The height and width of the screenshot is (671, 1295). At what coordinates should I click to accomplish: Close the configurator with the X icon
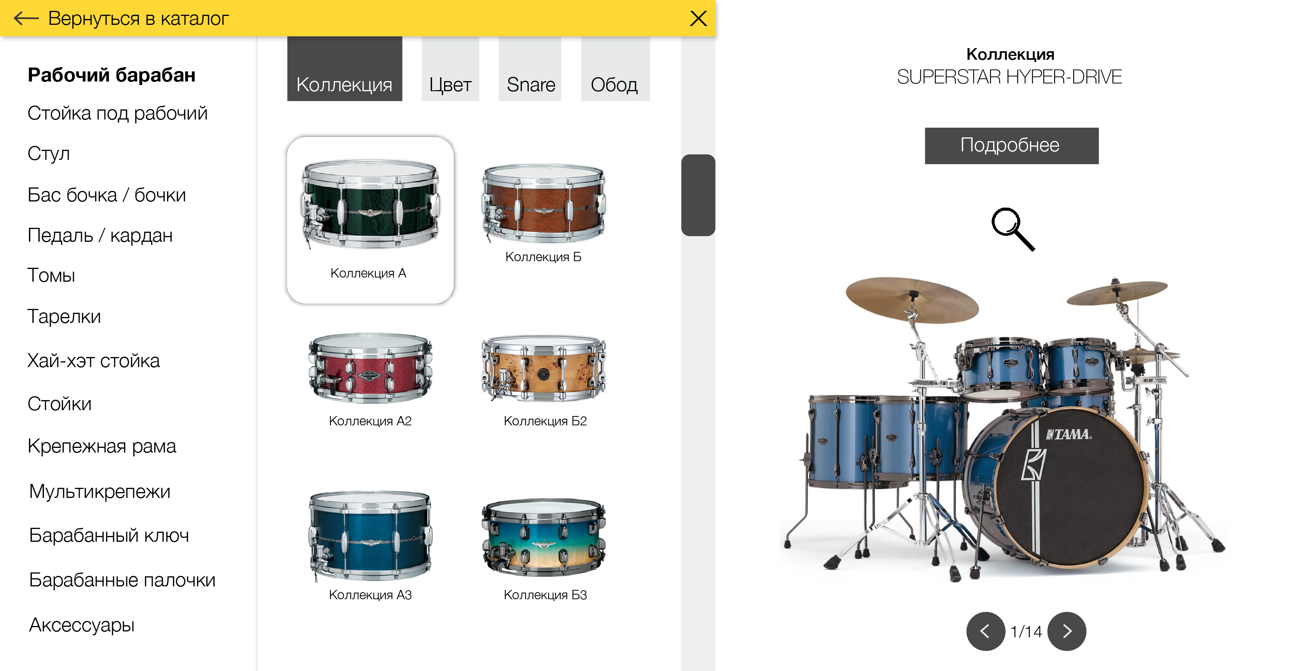pyautogui.click(x=698, y=19)
